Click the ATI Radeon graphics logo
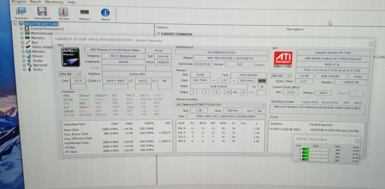The image size is (385, 189). click(x=283, y=59)
